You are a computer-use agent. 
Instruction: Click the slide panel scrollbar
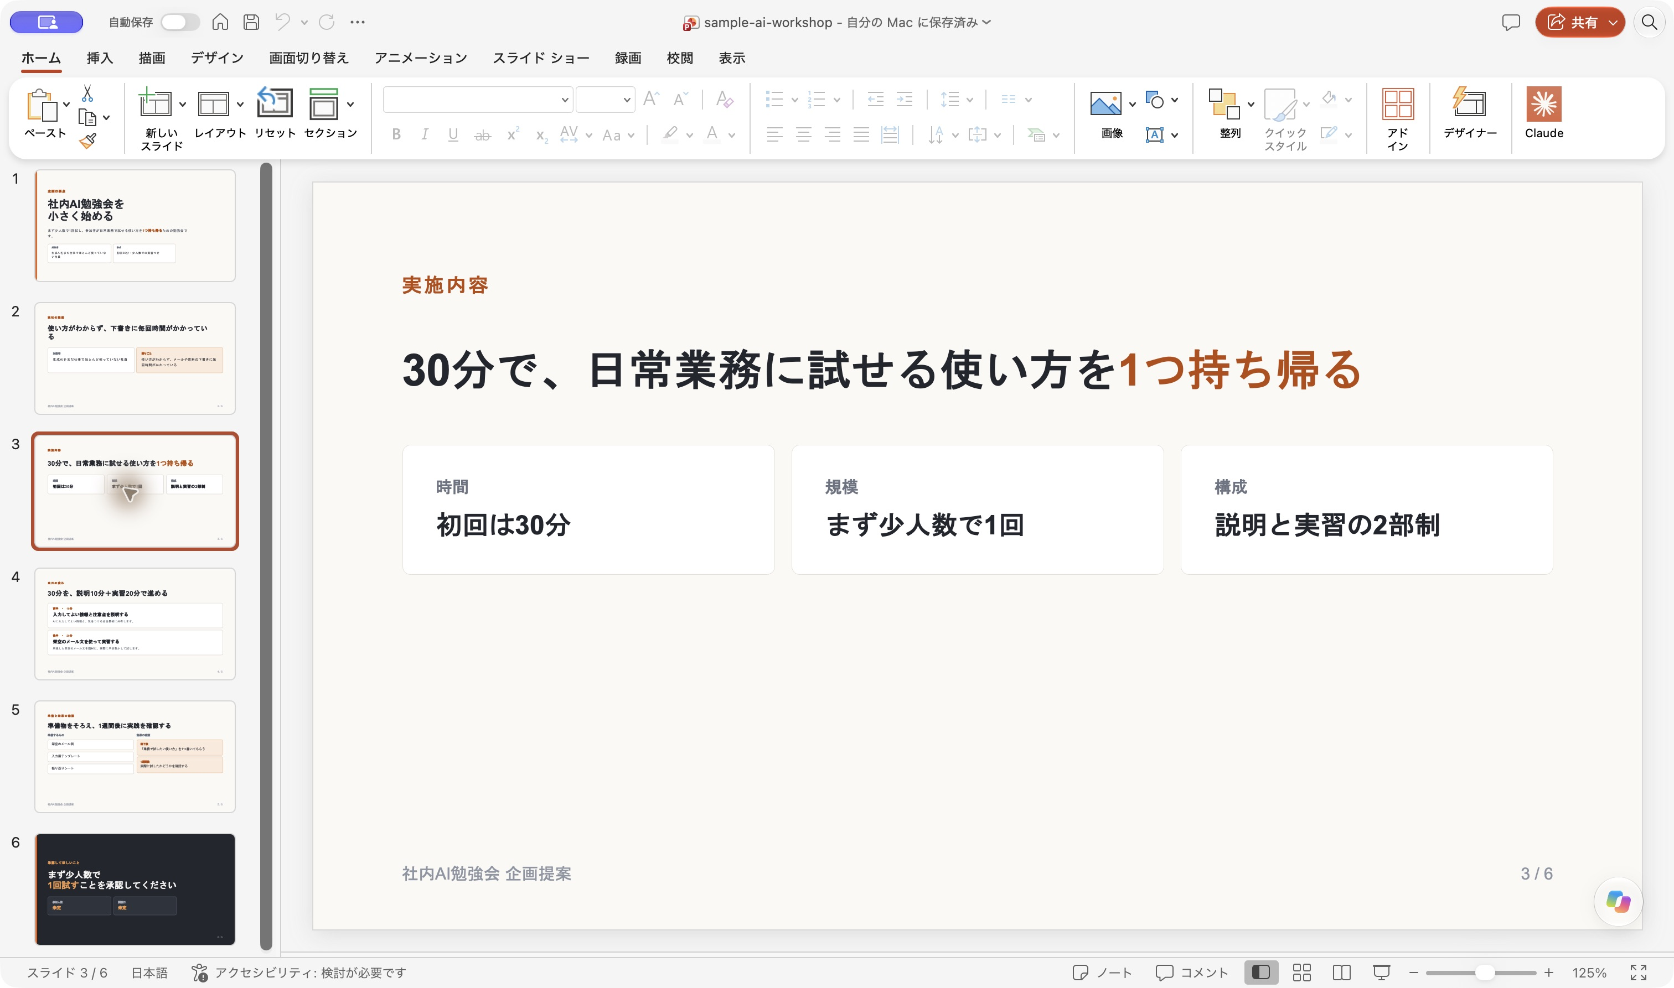(x=266, y=557)
